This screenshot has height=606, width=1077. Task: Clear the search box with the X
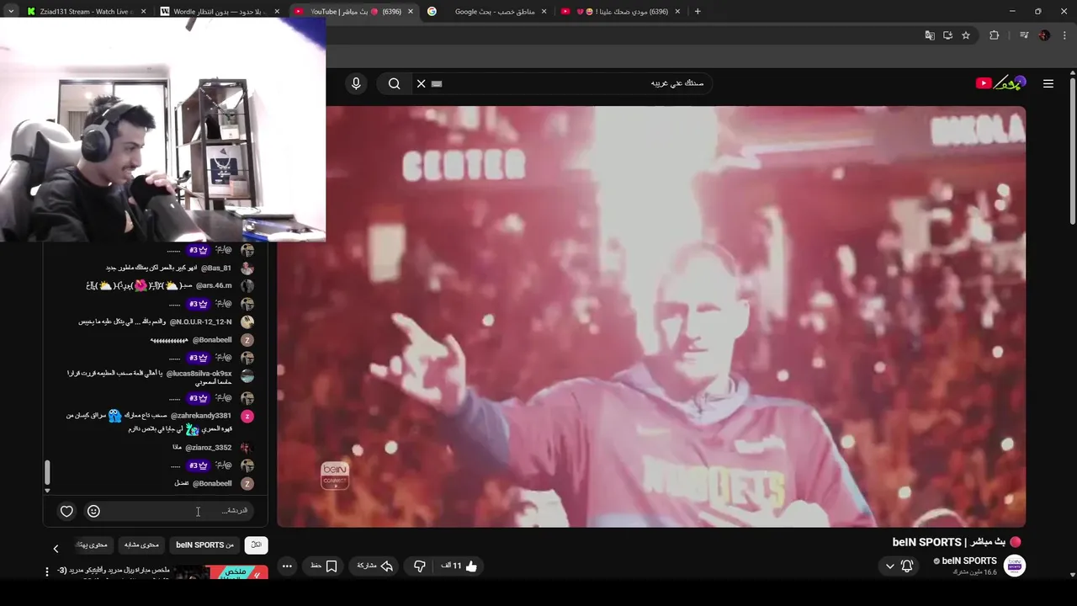click(422, 83)
